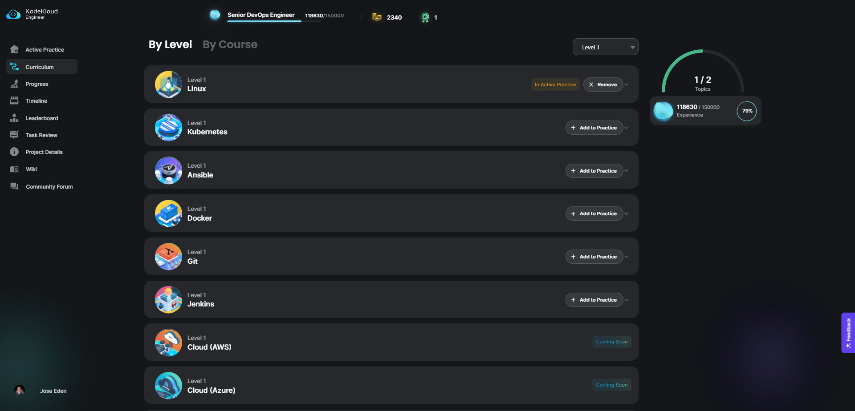Open Project Details in sidebar
The height and width of the screenshot is (411, 855).
pyautogui.click(x=42, y=152)
